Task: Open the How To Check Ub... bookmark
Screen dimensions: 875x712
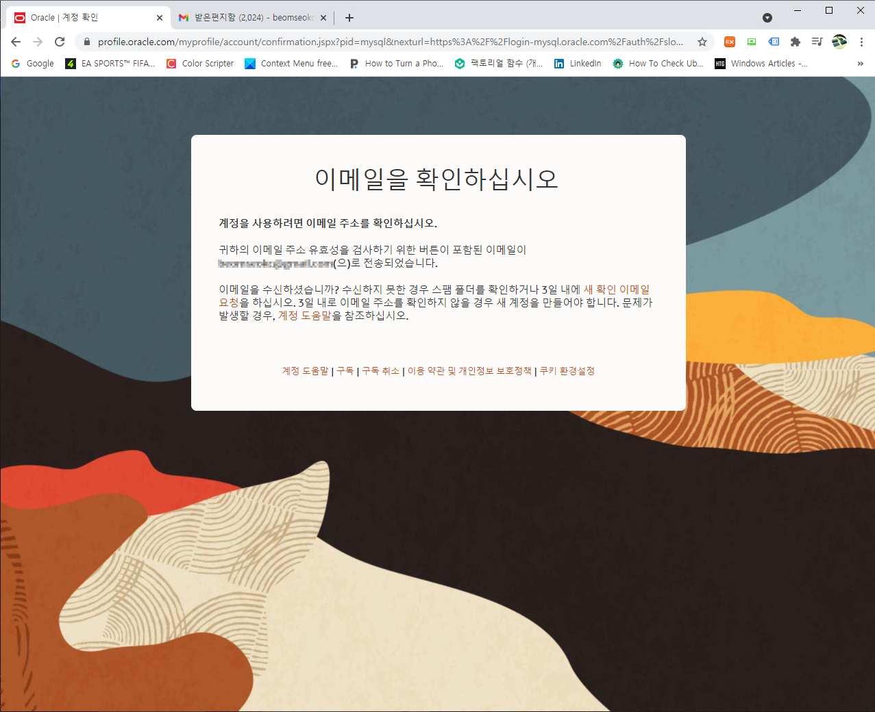Action: (658, 64)
